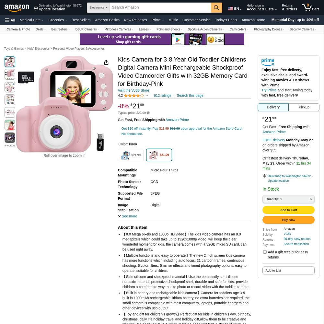Click the Add to Cart button
Viewport: 324px width, 324px height.
[x=288, y=210]
